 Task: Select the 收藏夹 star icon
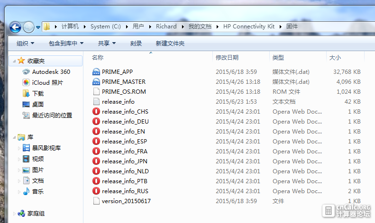click(x=21, y=61)
